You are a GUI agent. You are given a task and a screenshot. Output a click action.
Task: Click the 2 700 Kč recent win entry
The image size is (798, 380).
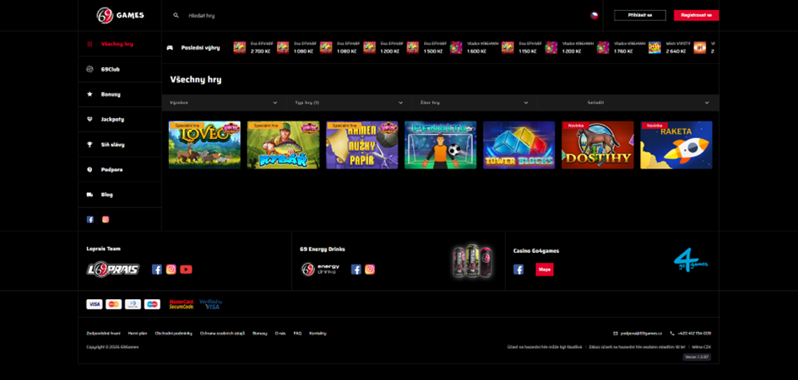(x=253, y=48)
